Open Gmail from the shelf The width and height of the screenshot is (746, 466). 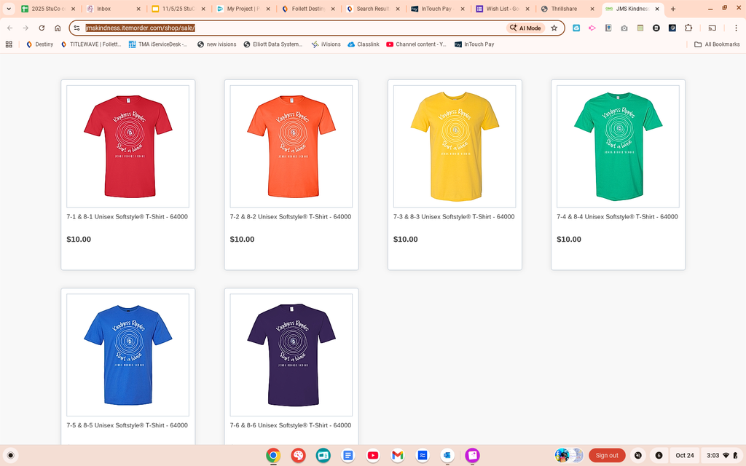(397, 455)
